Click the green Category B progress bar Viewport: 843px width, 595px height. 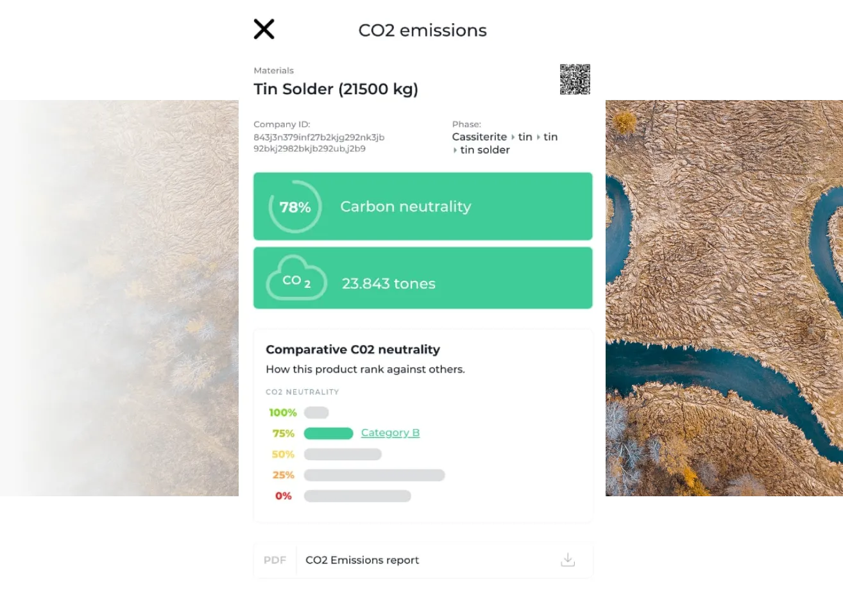pyautogui.click(x=328, y=433)
